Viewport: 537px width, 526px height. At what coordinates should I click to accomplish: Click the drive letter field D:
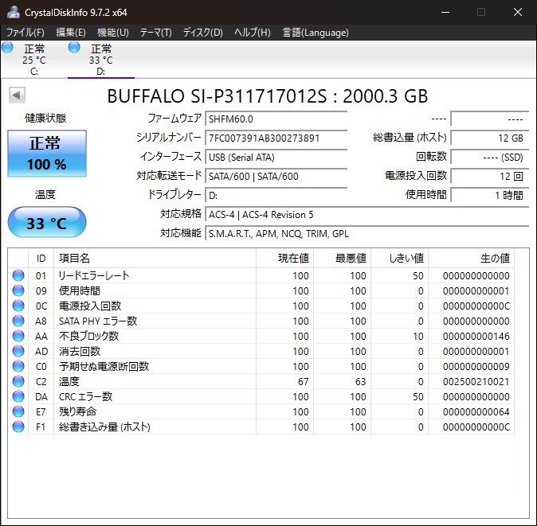point(276,196)
